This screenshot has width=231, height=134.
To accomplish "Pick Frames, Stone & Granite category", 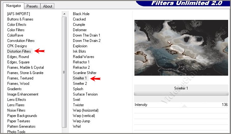I will tap(25, 73).
